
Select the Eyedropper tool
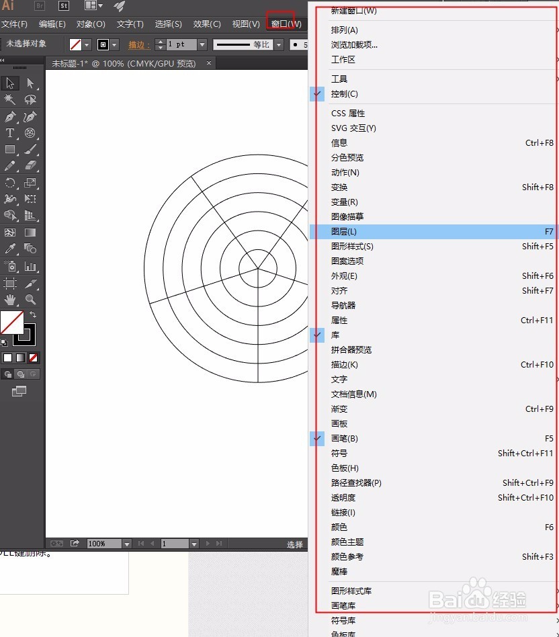pyautogui.click(x=10, y=248)
